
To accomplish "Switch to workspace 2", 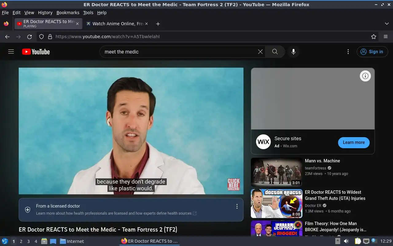I will (21, 241).
